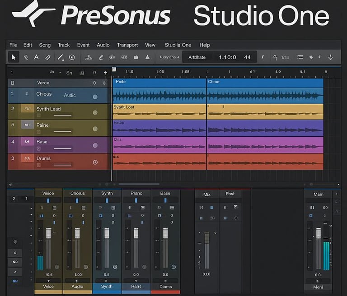The image size is (347, 296).
Task: Expand the Synth channel with bottom arrow
Action: pyautogui.click(x=106, y=281)
